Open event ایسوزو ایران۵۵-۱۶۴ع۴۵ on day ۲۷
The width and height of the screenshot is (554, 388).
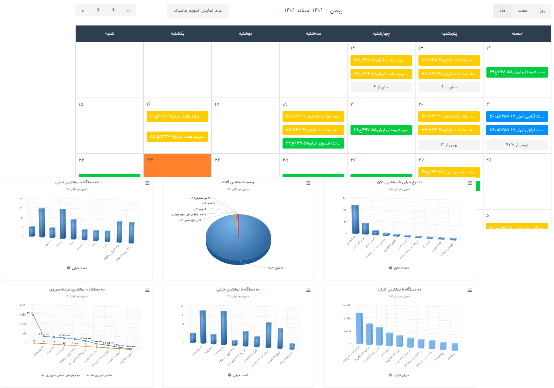pos(449,172)
